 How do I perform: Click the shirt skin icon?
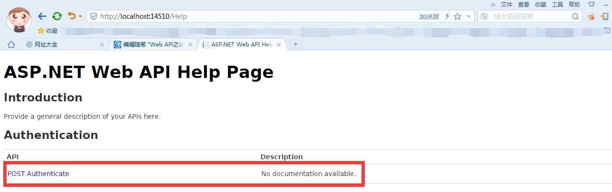[591, 4]
